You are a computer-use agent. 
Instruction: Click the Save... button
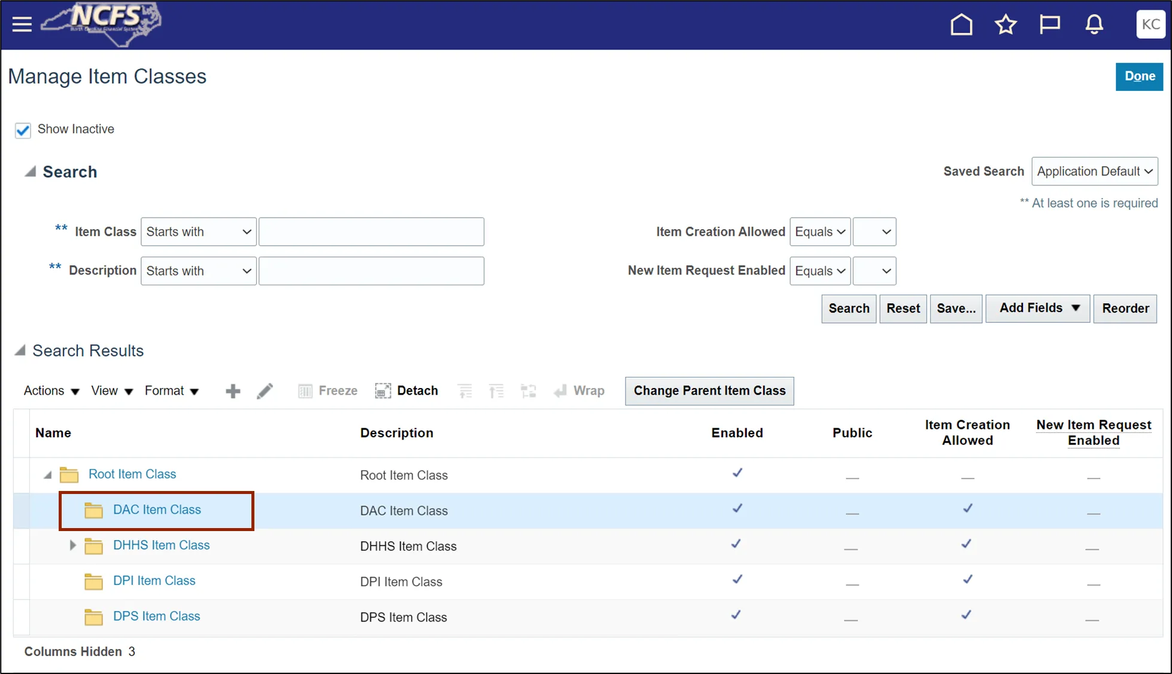click(956, 309)
